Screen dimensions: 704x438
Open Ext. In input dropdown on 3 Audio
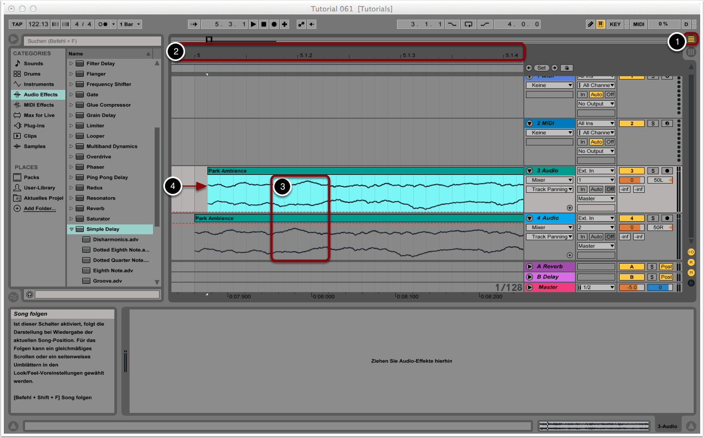[596, 171]
